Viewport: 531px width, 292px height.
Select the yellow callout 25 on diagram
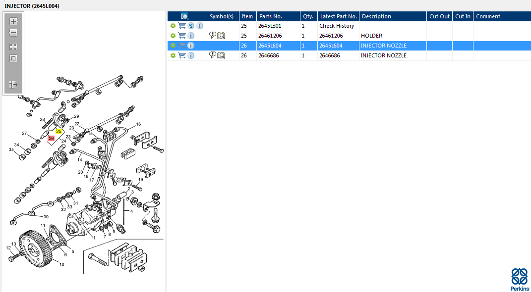tap(59, 131)
